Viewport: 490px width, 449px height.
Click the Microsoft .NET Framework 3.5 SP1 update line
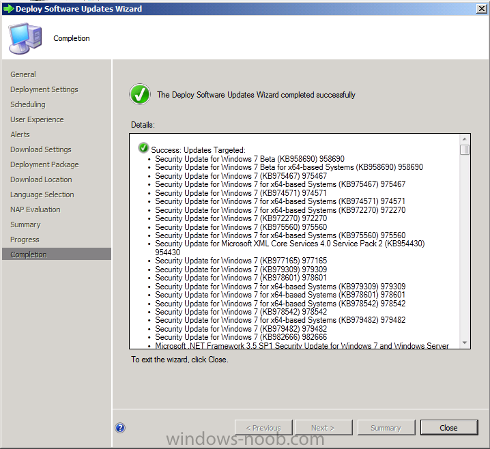pos(302,345)
